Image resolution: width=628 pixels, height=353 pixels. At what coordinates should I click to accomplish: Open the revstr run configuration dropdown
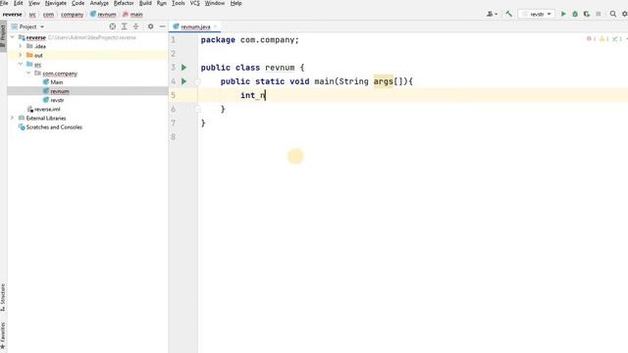[x=537, y=14]
